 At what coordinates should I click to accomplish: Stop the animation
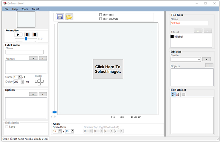[x=35, y=34]
